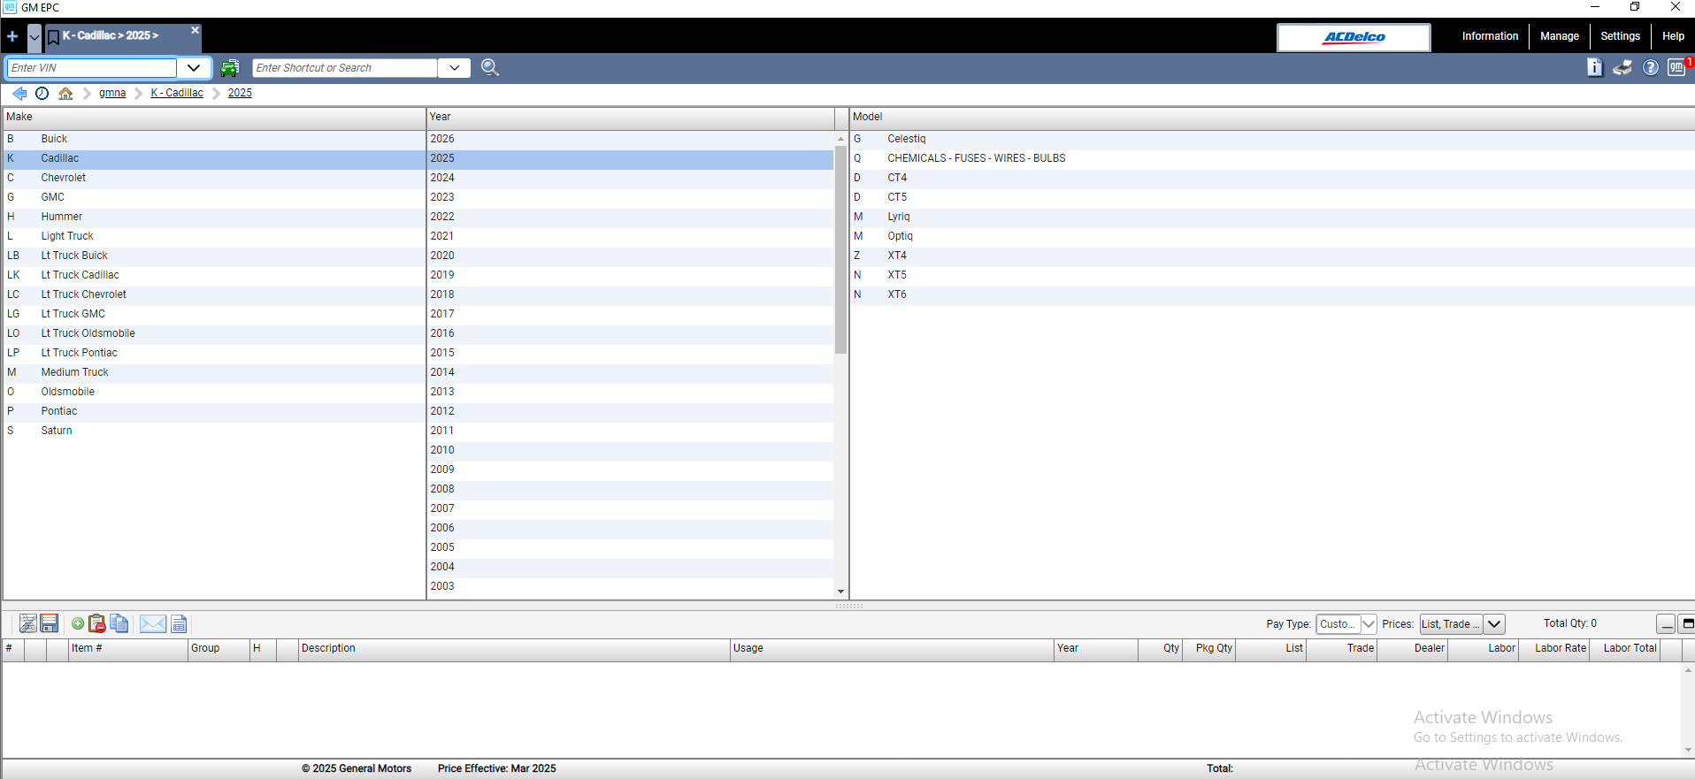Click the green vehicle lookup icon

pos(230,68)
